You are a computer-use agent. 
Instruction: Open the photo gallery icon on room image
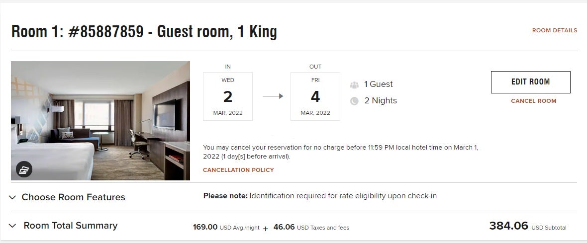pos(24,169)
